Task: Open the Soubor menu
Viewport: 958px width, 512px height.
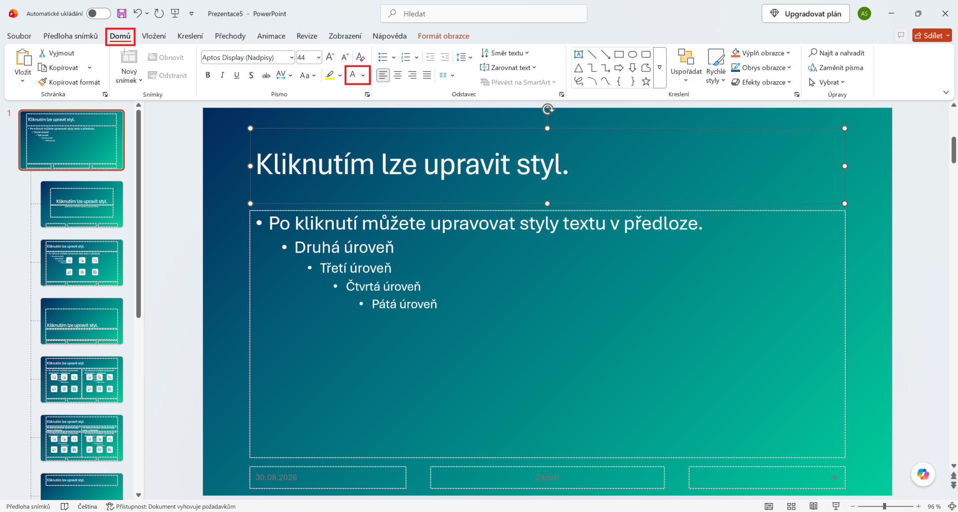Action: click(19, 36)
